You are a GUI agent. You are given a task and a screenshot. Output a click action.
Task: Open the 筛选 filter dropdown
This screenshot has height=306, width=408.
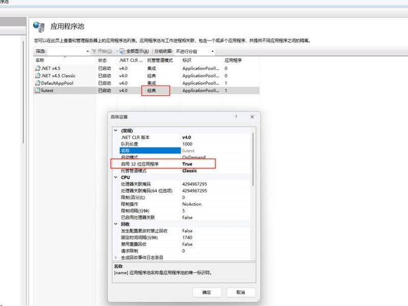88,52
